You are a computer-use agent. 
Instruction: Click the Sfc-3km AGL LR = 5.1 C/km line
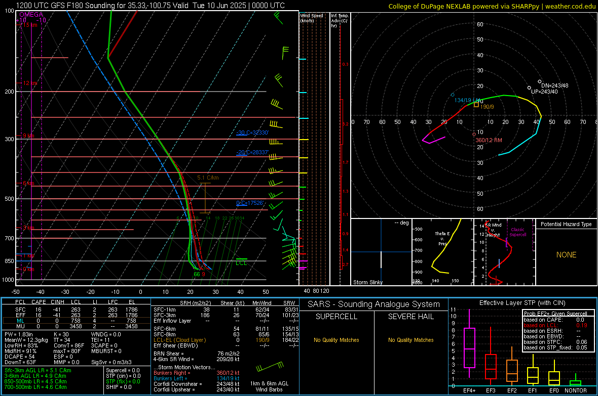click(38, 370)
